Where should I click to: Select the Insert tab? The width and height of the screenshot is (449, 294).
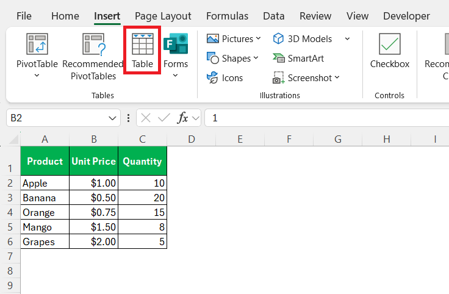point(107,16)
